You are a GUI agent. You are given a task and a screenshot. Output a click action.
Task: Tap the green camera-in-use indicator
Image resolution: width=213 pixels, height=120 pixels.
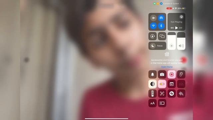[x=154, y=4]
